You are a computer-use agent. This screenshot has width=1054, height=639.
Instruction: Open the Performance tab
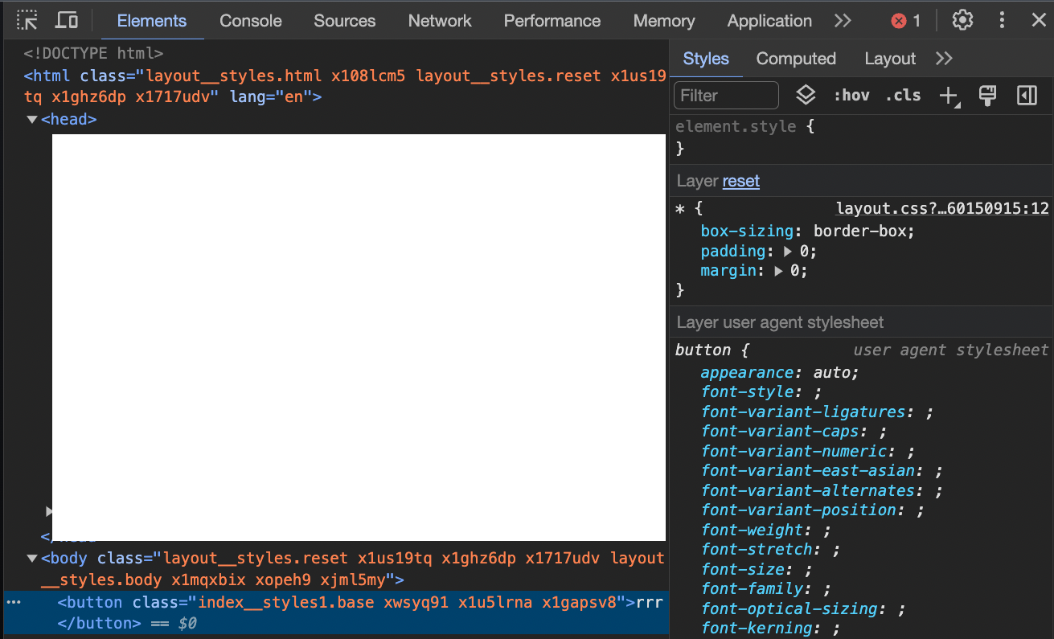coord(552,21)
